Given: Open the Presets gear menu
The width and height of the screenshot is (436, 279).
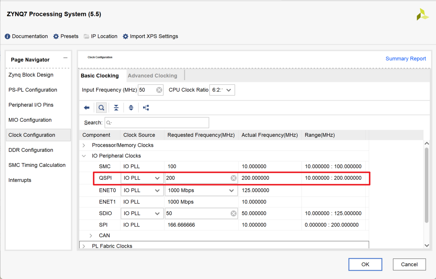Looking at the screenshot, I should tap(66, 36).
